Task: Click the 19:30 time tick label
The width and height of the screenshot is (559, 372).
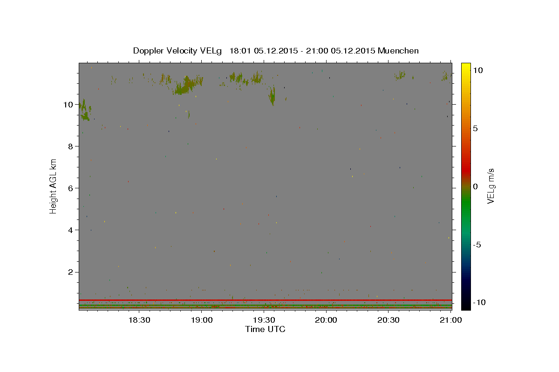Action: tap(264, 320)
